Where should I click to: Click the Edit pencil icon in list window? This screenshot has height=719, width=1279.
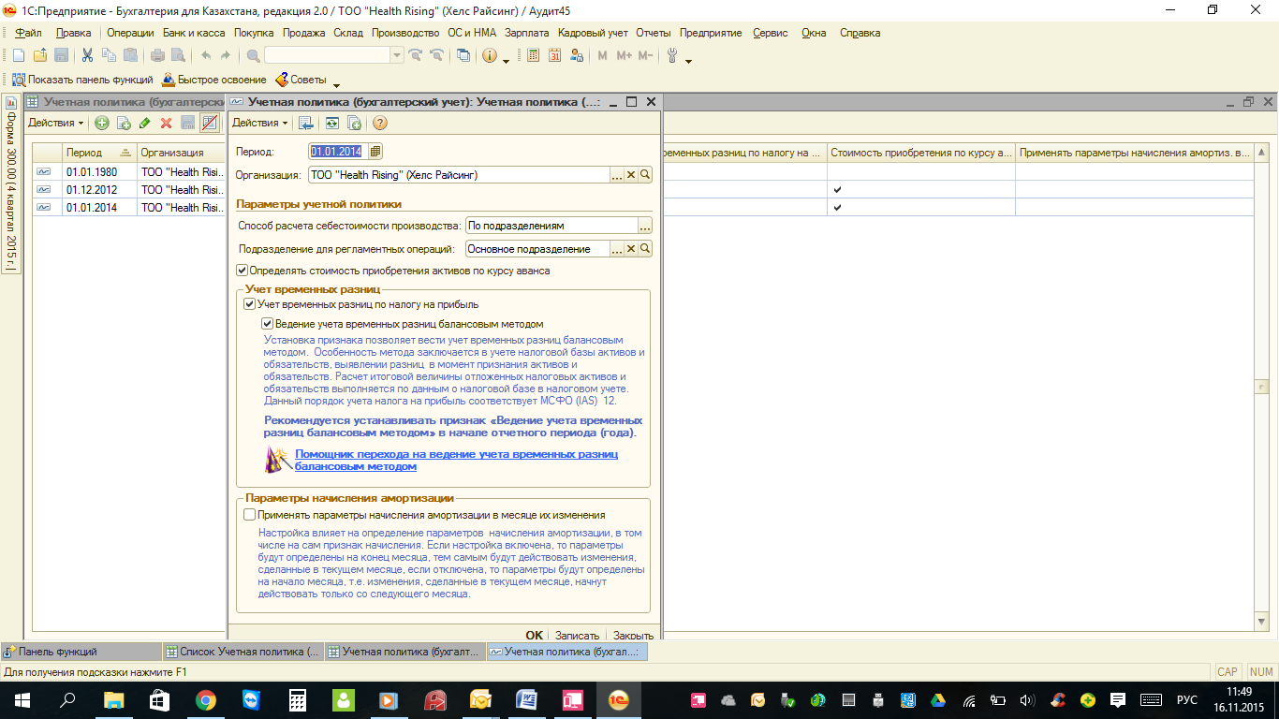pyautogui.click(x=144, y=123)
